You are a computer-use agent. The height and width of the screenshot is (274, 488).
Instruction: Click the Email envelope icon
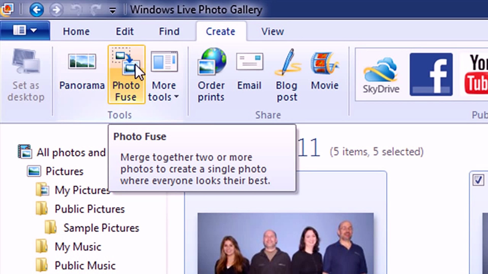coord(249,62)
